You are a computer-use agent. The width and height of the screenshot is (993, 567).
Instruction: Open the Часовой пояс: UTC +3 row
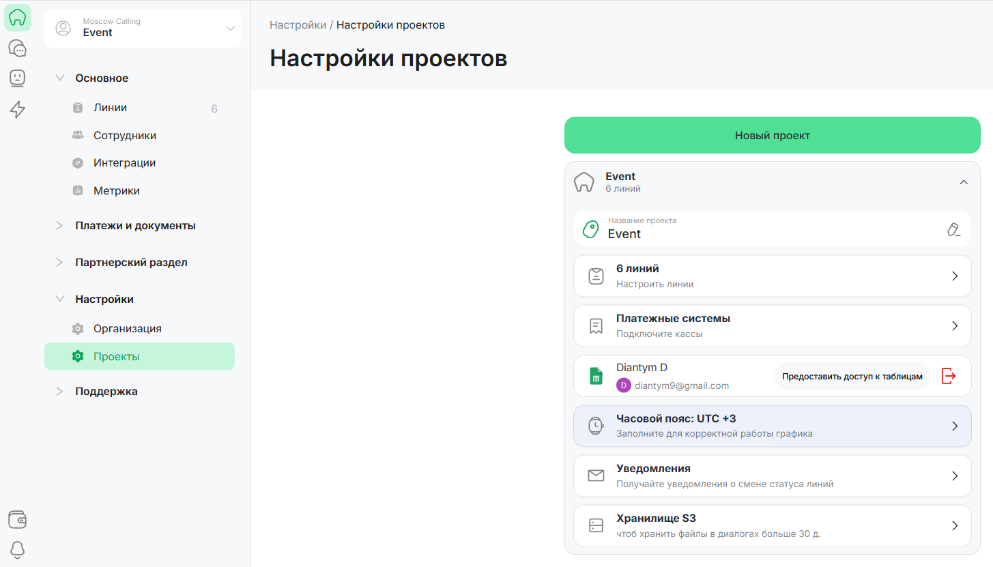click(x=772, y=426)
